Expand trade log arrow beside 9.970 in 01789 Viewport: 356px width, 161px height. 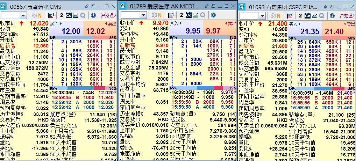(235, 92)
